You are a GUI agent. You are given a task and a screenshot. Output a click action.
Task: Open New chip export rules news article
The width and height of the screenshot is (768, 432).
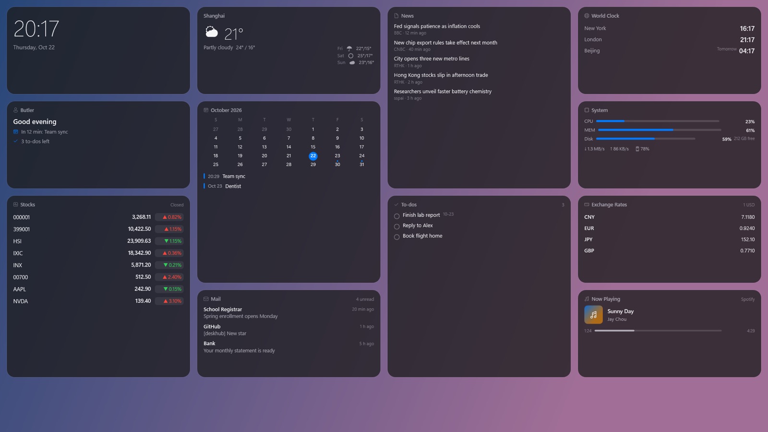479,46
